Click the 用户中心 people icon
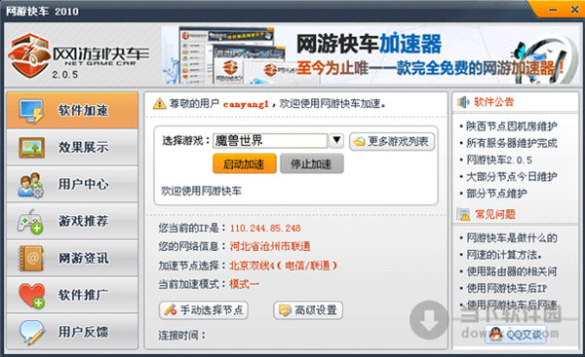 point(30,185)
